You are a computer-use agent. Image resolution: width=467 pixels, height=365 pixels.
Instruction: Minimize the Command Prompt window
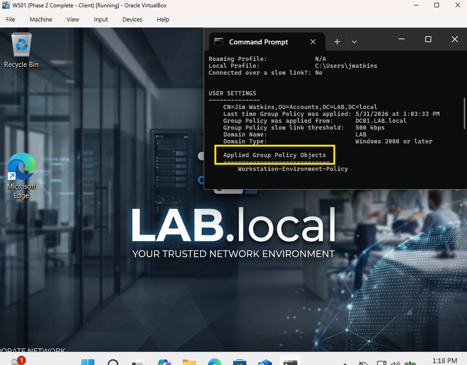click(401, 39)
